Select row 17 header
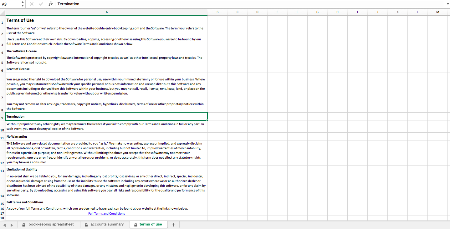The height and width of the screenshot is (229, 450). tap(3, 213)
